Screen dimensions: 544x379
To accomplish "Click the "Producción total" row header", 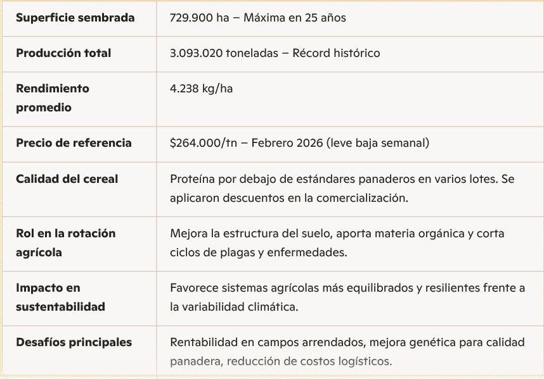I will [63, 53].
